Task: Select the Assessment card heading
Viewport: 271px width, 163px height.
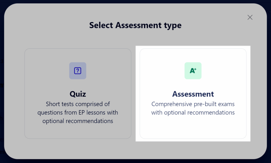Action: [193, 94]
